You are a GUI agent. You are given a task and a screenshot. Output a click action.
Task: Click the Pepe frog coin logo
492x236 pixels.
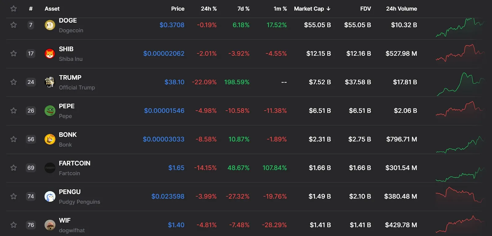tap(50, 111)
